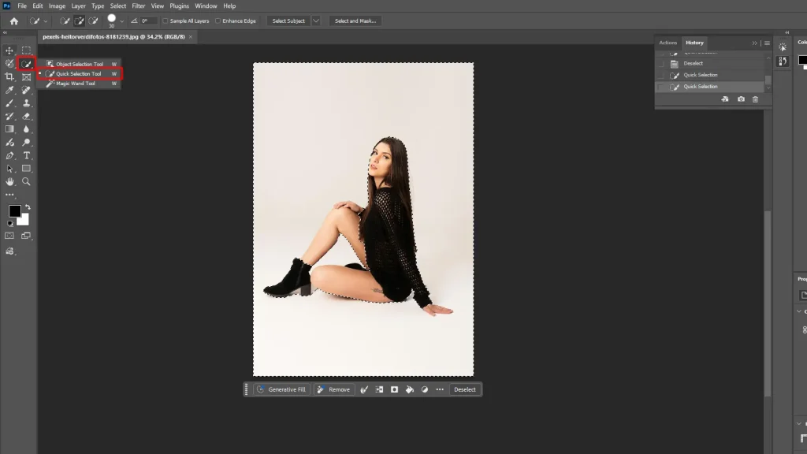The image size is (807, 454).
Task: Expand History panel double-arrow
Action: point(754,43)
